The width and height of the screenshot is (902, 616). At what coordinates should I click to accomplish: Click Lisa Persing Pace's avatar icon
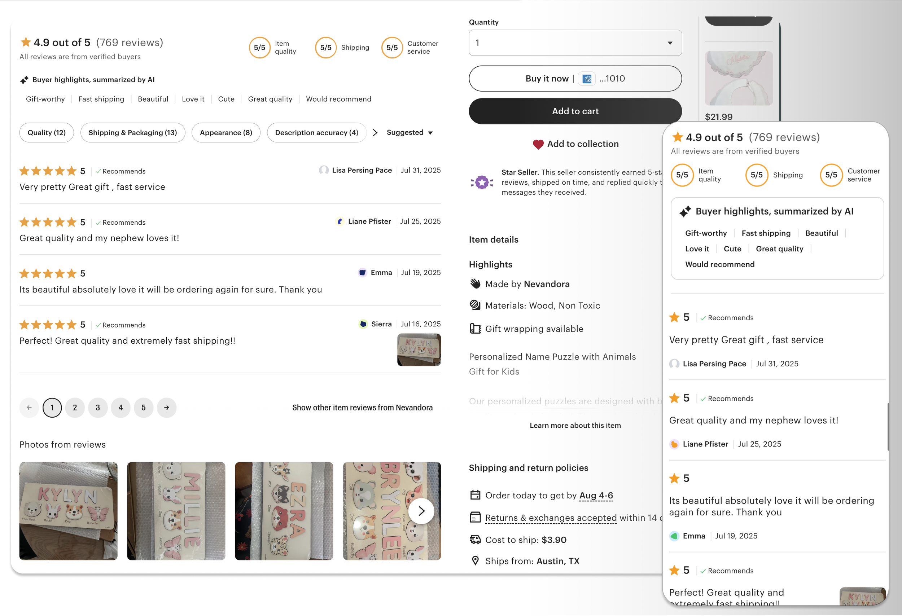tap(323, 170)
